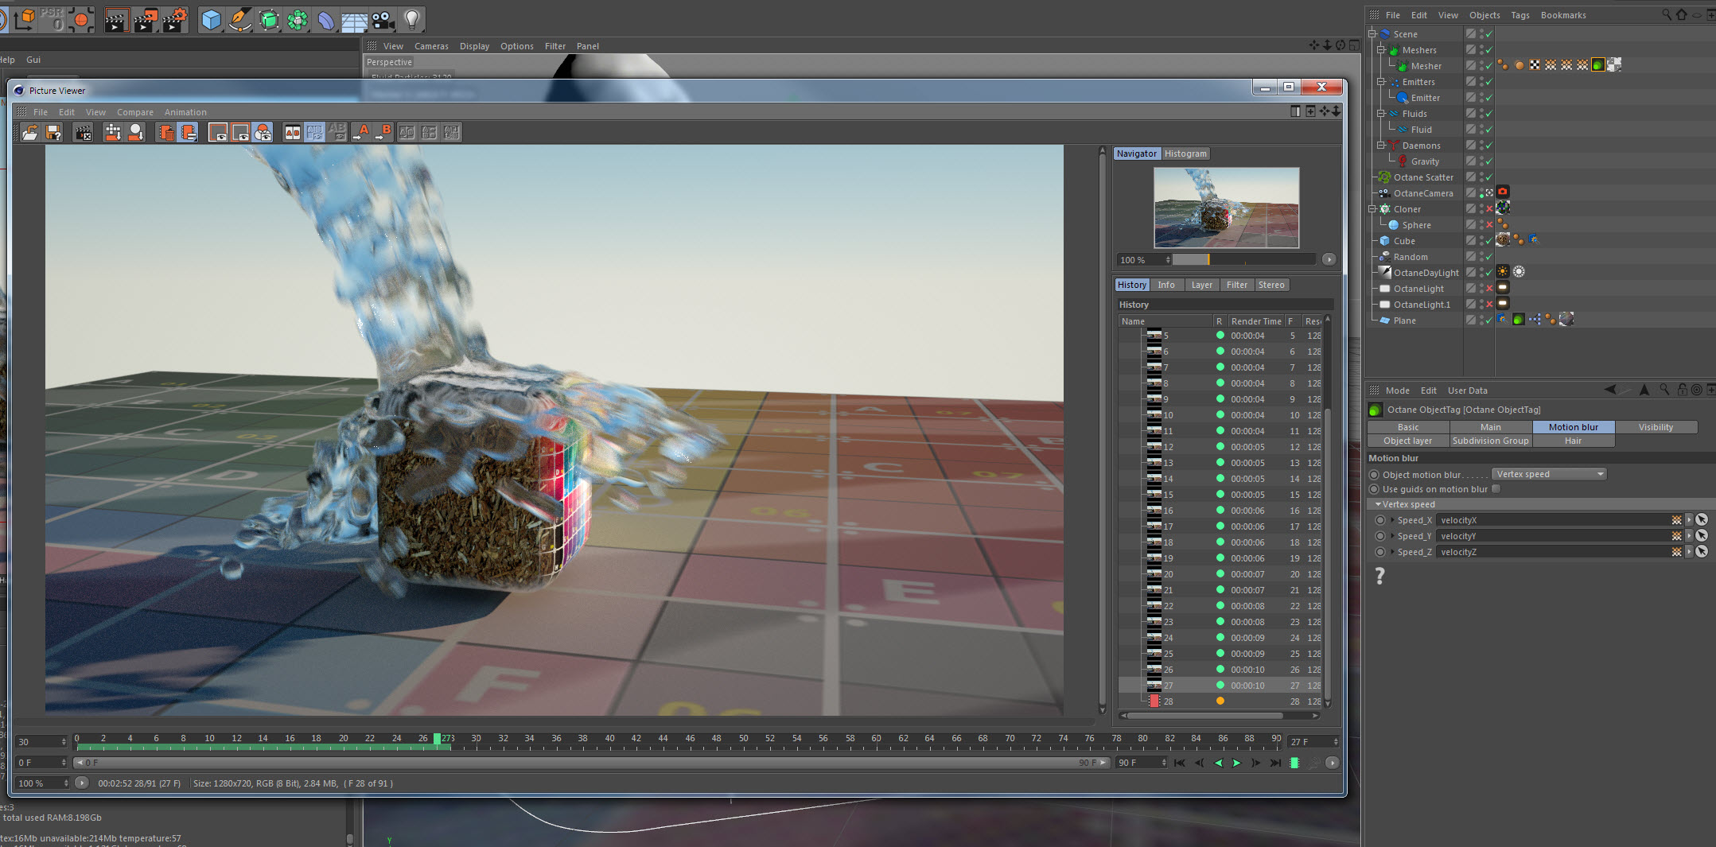Image resolution: width=1716 pixels, height=847 pixels.
Task: Collapse the Emitters group
Action: [x=1381, y=82]
